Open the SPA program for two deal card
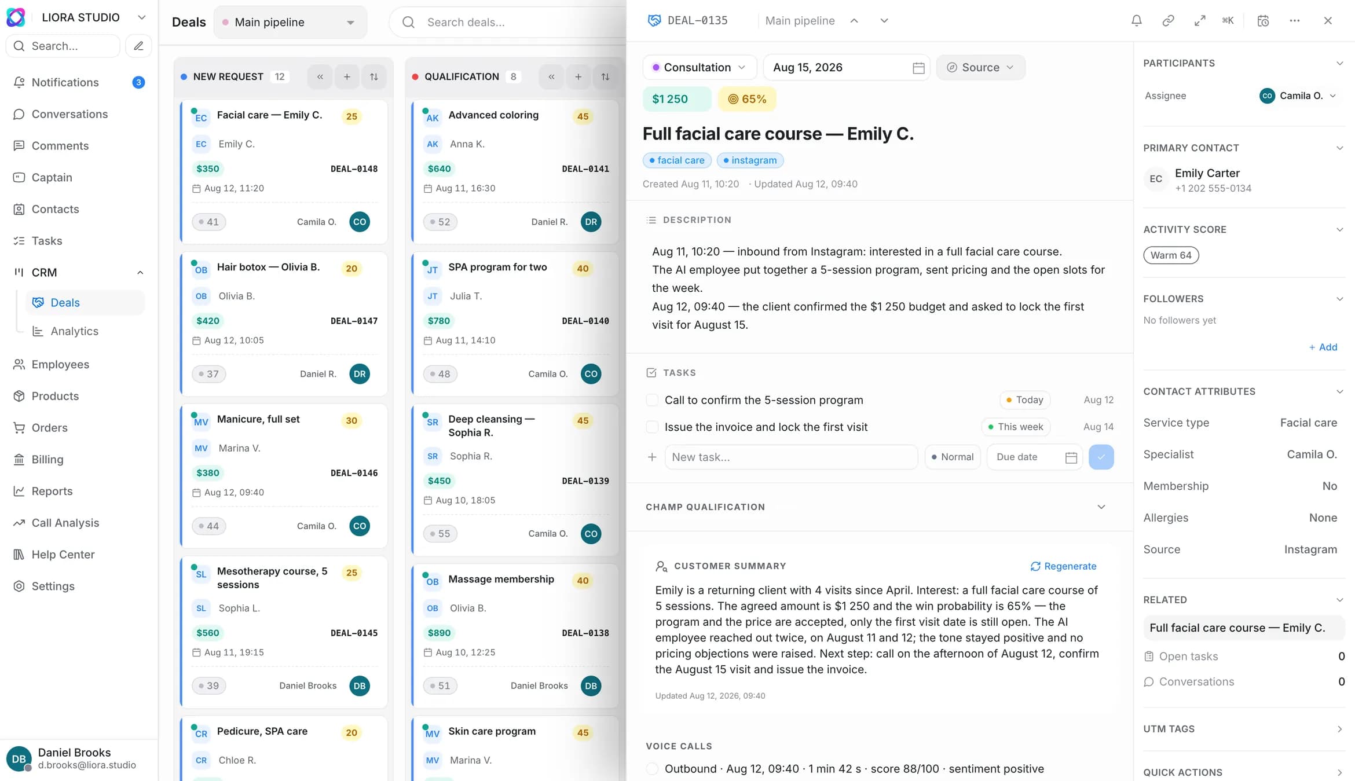The height and width of the screenshot is (781, 1355). 515,324
